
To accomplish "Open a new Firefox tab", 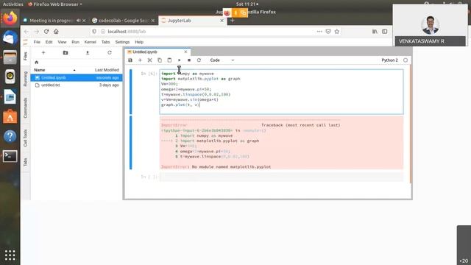I will (x=233, y=21).
